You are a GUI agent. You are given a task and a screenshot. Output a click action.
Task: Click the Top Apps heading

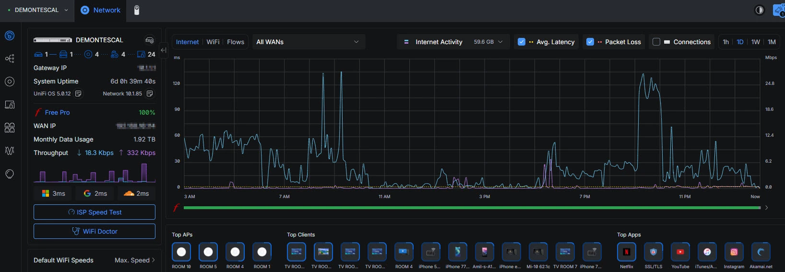click(x=629, y=235)
